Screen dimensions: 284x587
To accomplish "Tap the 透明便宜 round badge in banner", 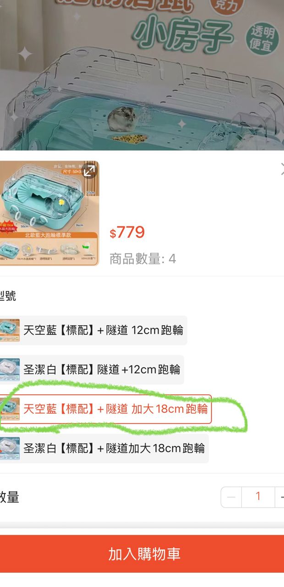I will click(x=263, y=39).
